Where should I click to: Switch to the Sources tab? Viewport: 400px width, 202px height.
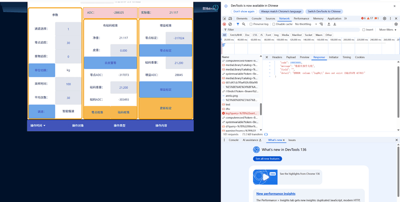pos(270,18)
